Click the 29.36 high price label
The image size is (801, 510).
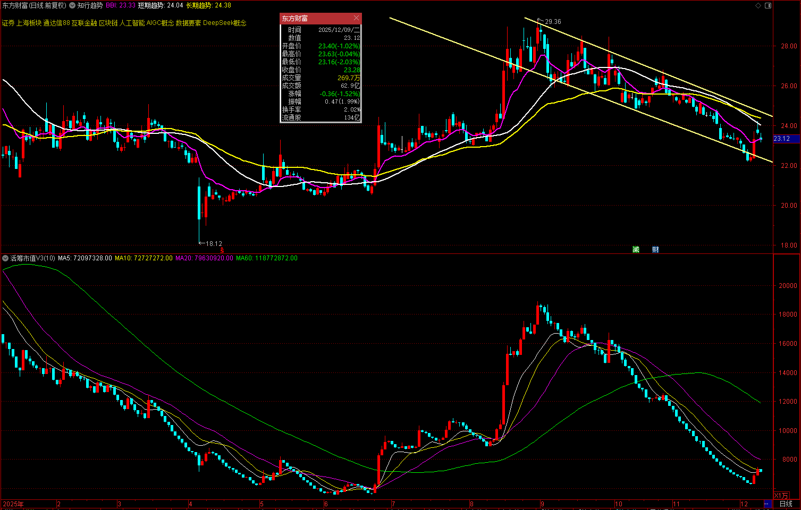click(553, 22)
